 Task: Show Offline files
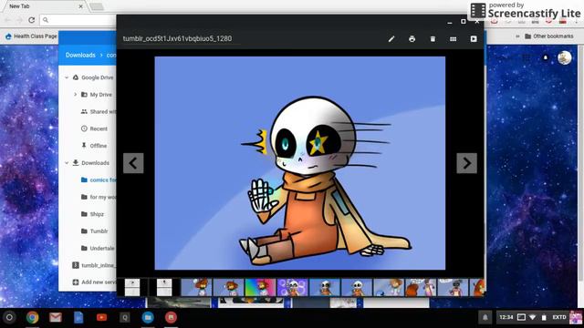[x=99, y=146]
